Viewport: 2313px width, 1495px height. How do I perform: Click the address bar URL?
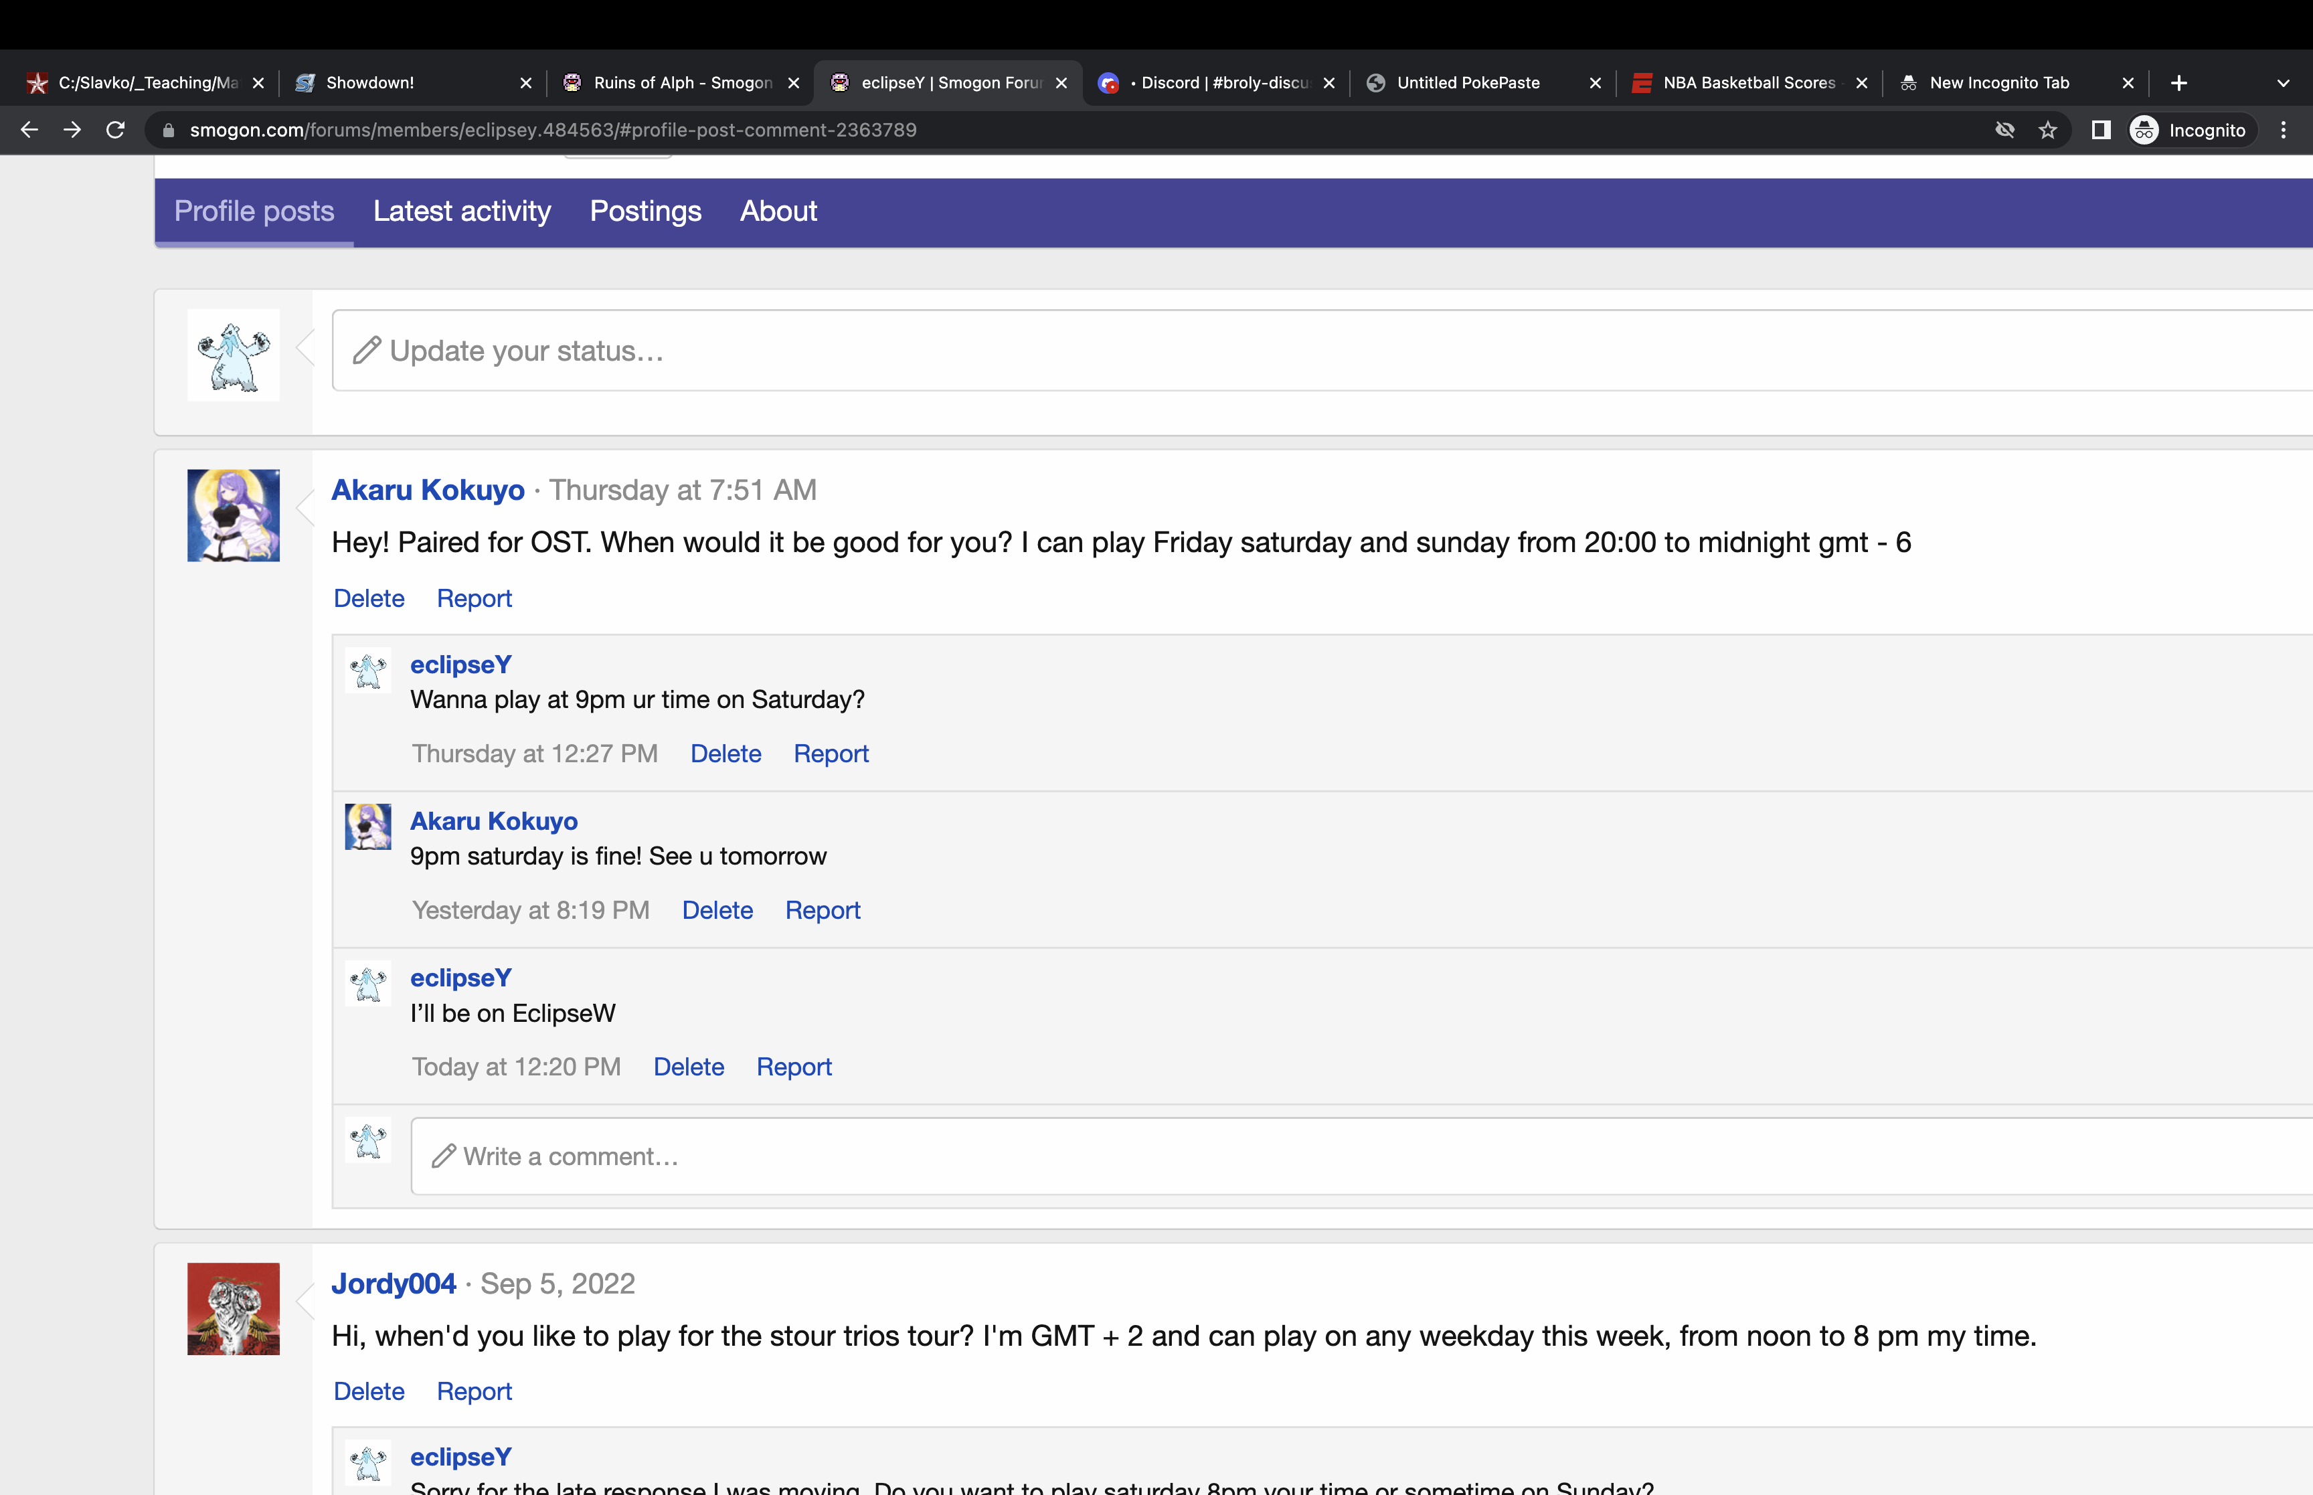553,130
